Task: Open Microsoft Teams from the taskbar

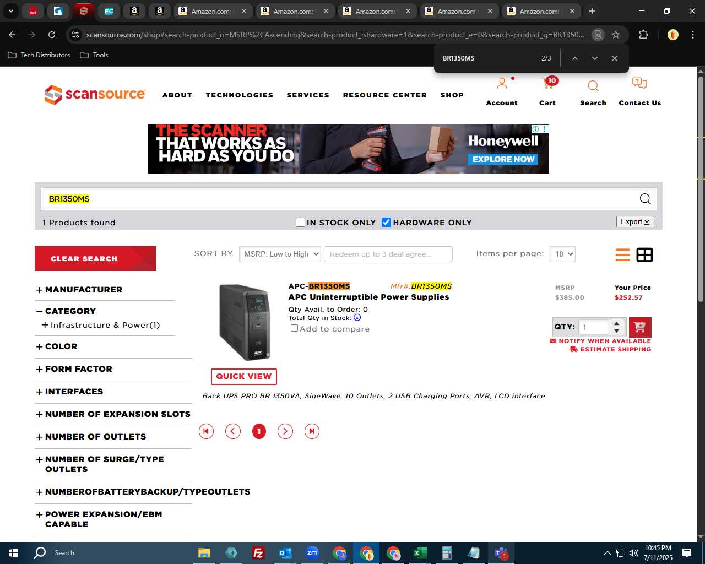Action: [501, 553]
